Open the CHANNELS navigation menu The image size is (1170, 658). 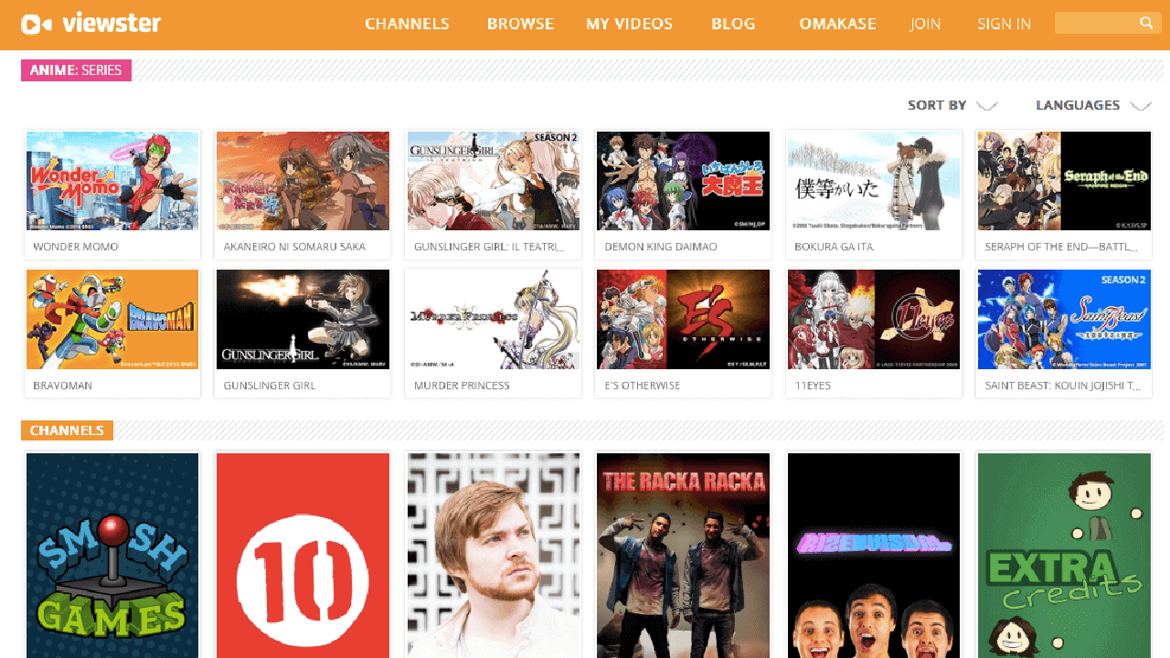[x=407, y=24]
